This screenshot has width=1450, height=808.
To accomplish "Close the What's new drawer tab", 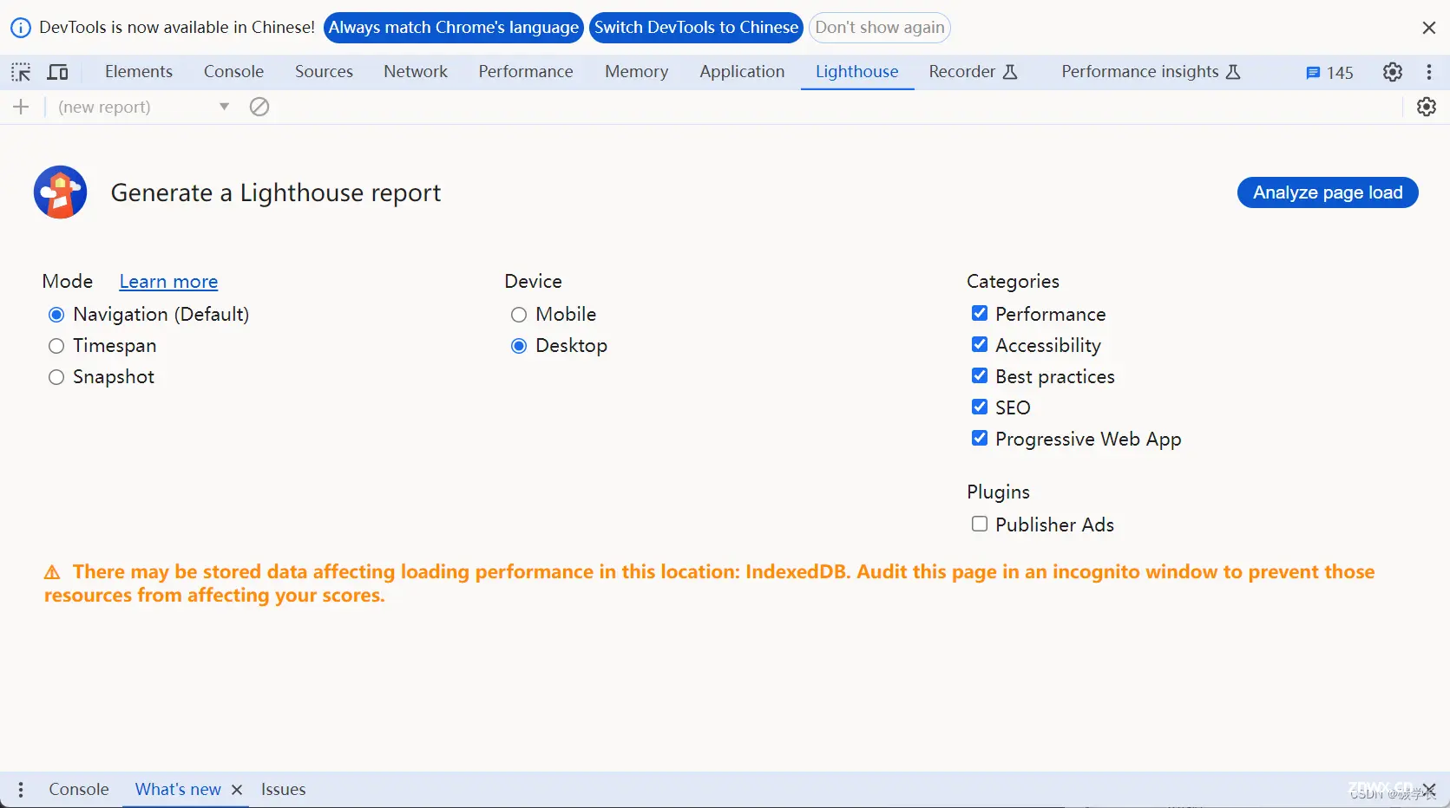I will pyautogui.click(x=237, y=790).
